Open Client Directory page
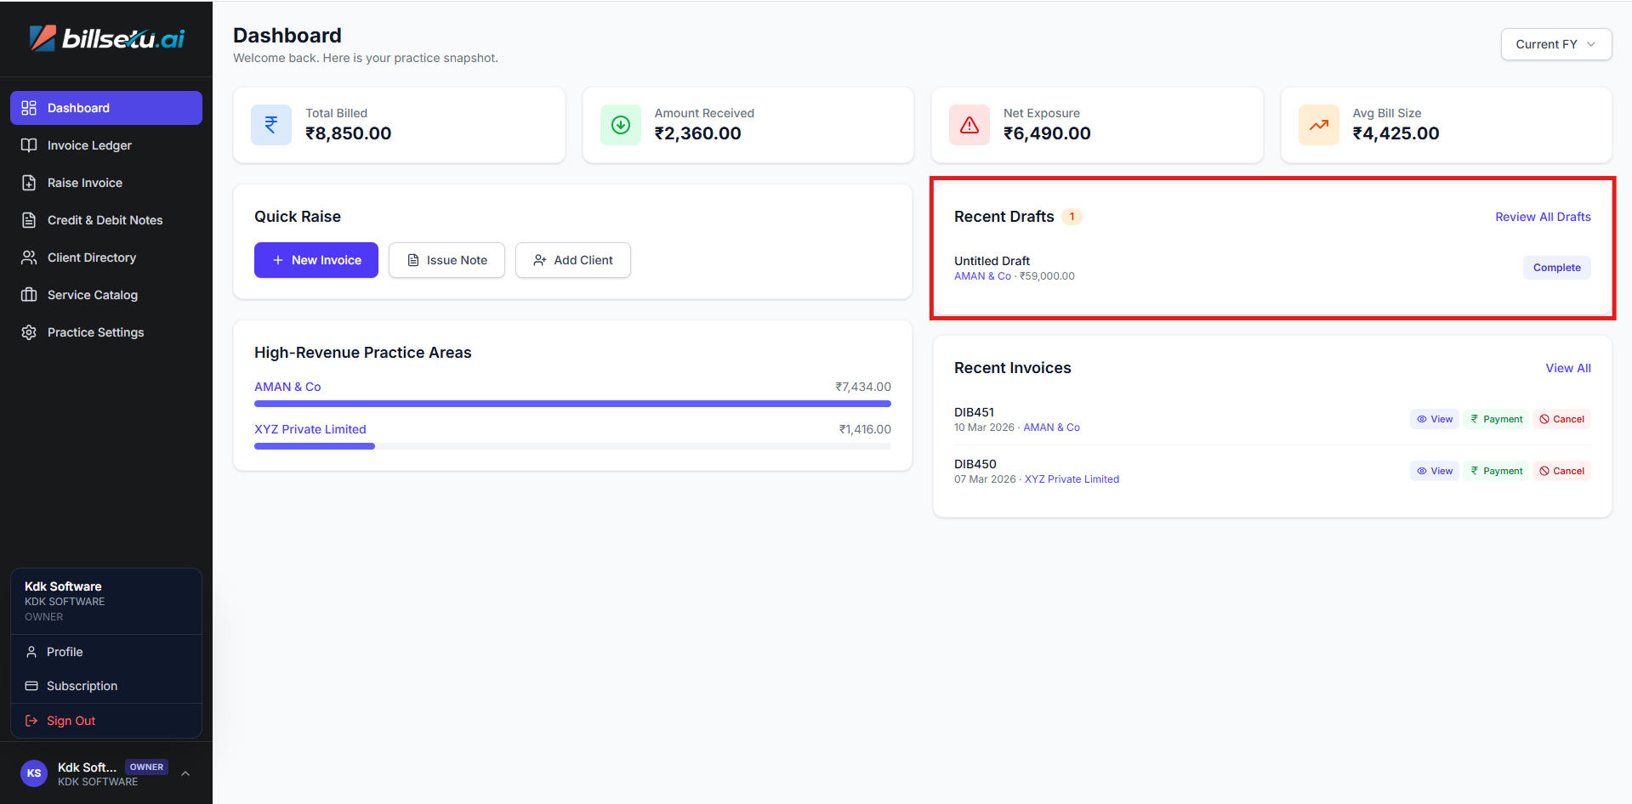 (x=91, y=258)
